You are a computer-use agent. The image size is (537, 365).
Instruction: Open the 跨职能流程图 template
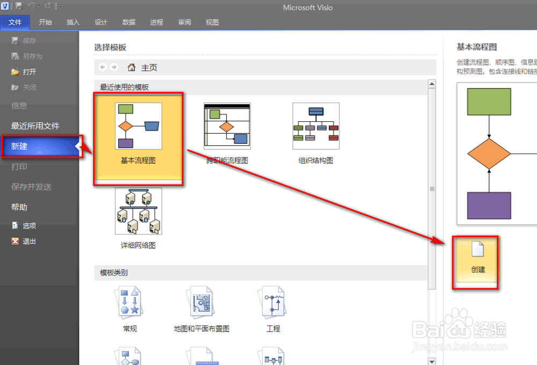(227, 126)
